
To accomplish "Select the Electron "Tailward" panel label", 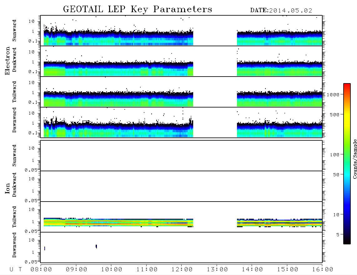I will coord(14,92).
